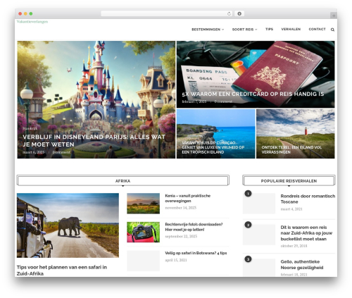Click the date "september 22, 2023"
The width and height of the screenshot is (352, 298).
[181, 236]
